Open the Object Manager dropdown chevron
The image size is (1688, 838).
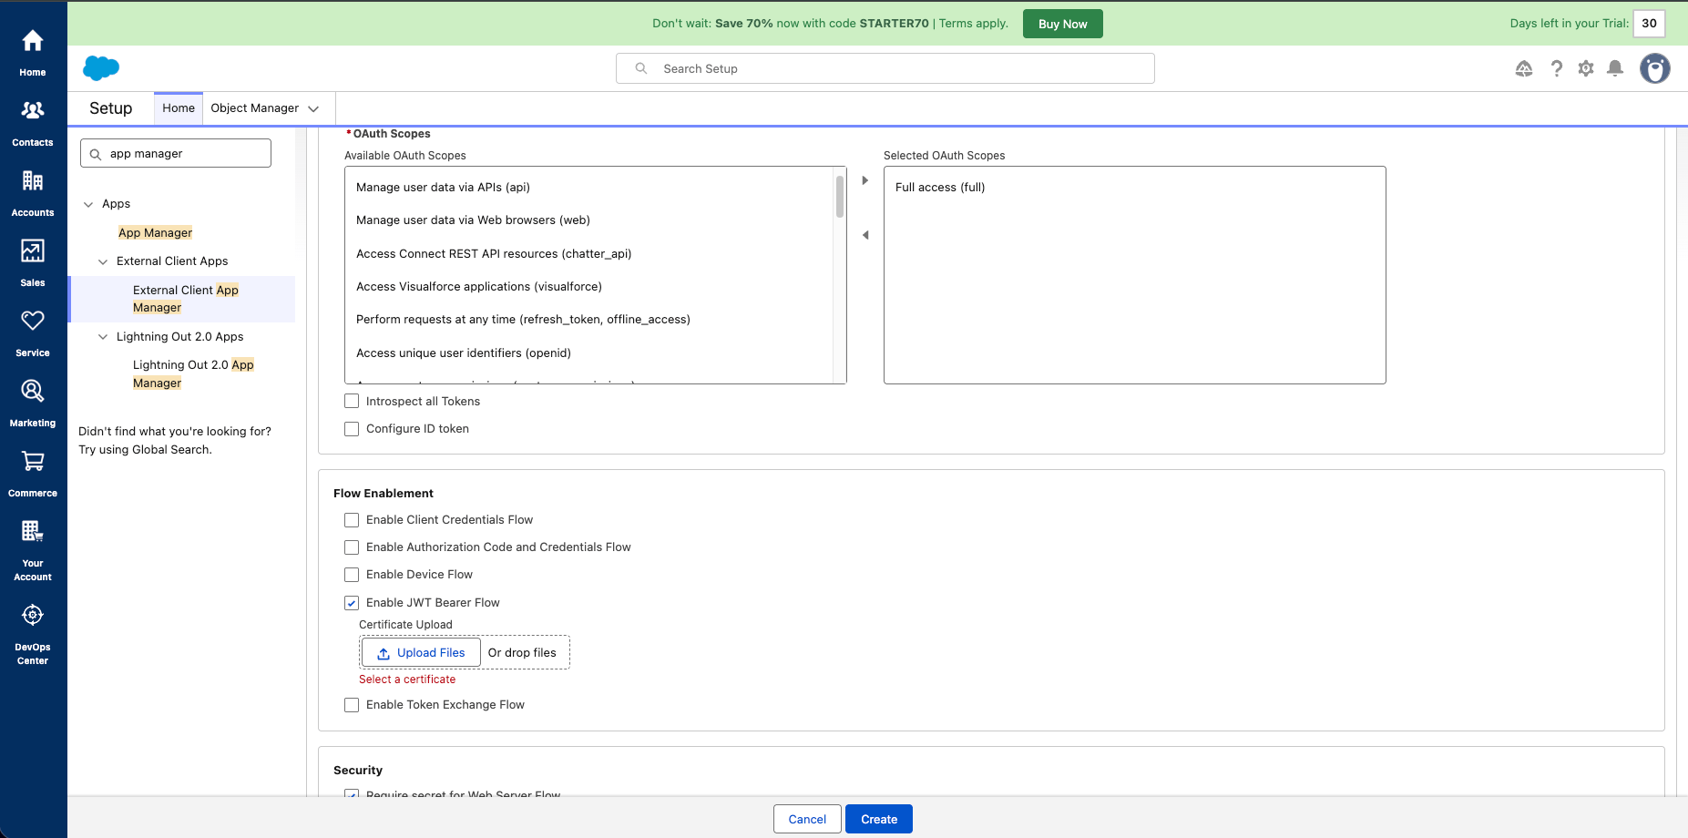point(313,108)
